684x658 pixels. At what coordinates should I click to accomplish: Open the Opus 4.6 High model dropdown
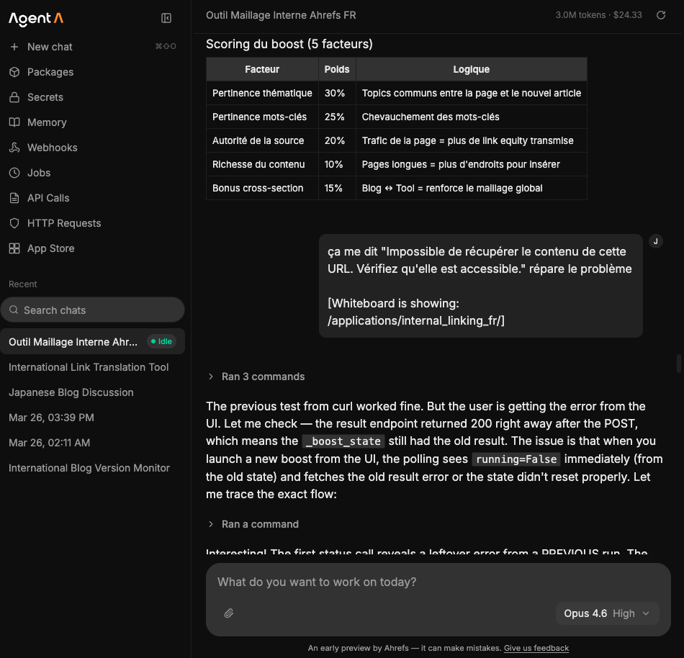coord(607,613)
